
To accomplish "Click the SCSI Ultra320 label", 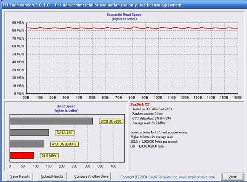I will tap(111, 121).
